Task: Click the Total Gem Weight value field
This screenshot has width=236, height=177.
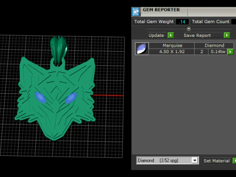Action: pos(182,22)
